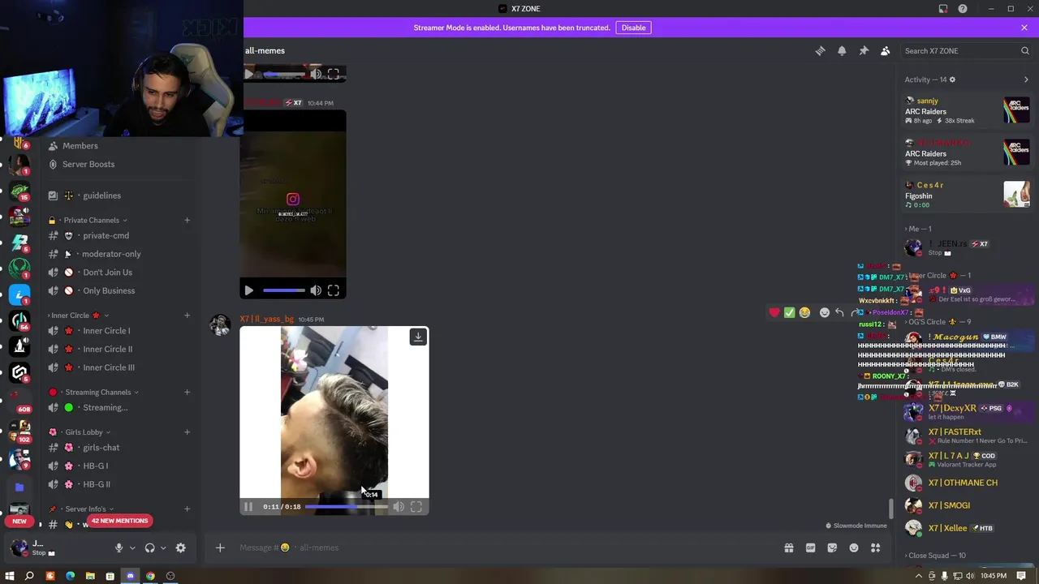Open Chrome from the taskbar
The width and height of the screenshot is (1039, 584).
click(150, 576)
